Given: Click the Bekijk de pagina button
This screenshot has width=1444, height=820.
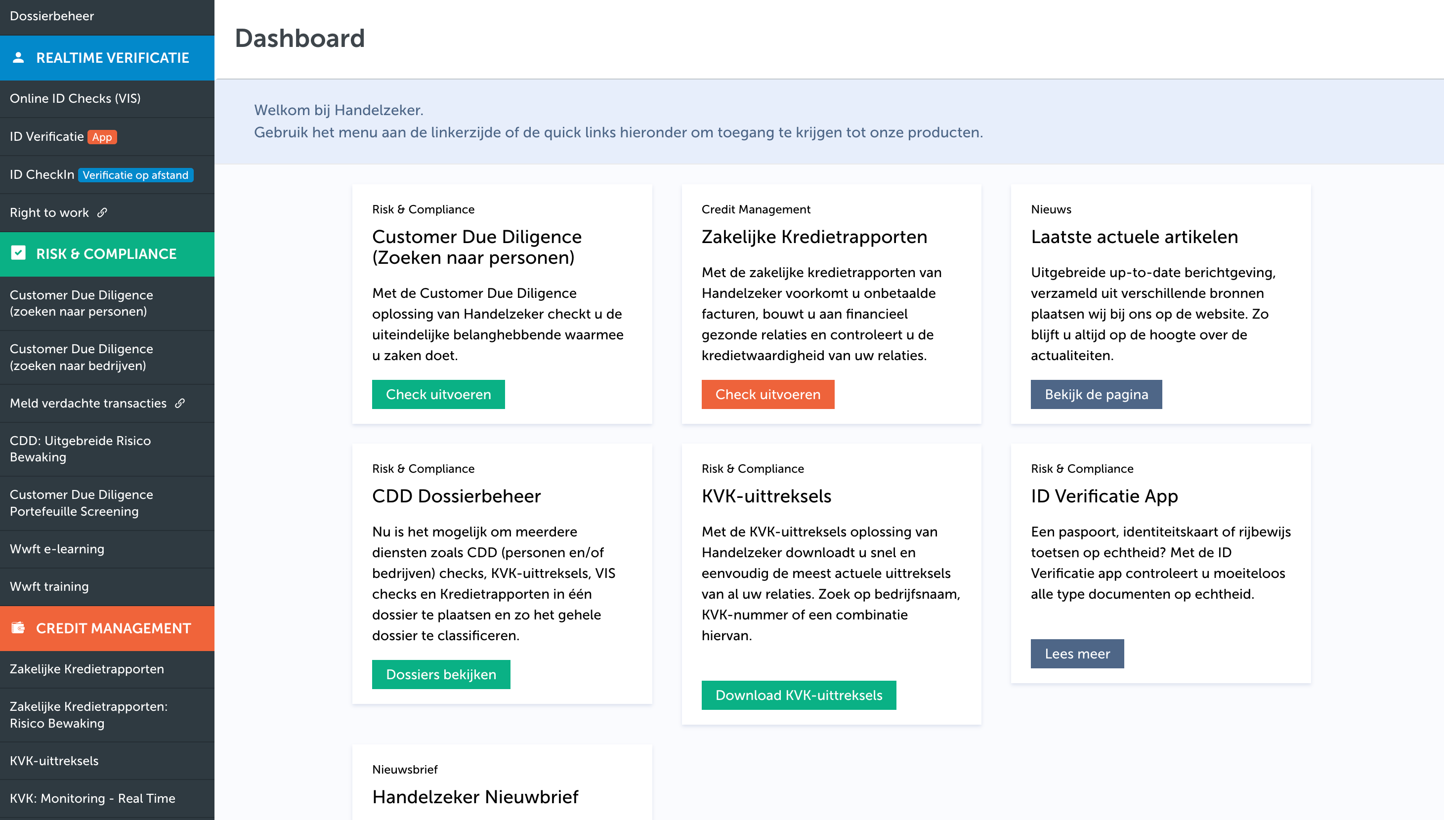Looking at the screenshot, I should tap(1096, 394).
